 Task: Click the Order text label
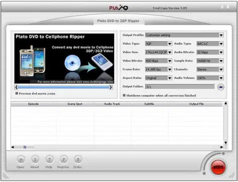(x=77, y=167)
